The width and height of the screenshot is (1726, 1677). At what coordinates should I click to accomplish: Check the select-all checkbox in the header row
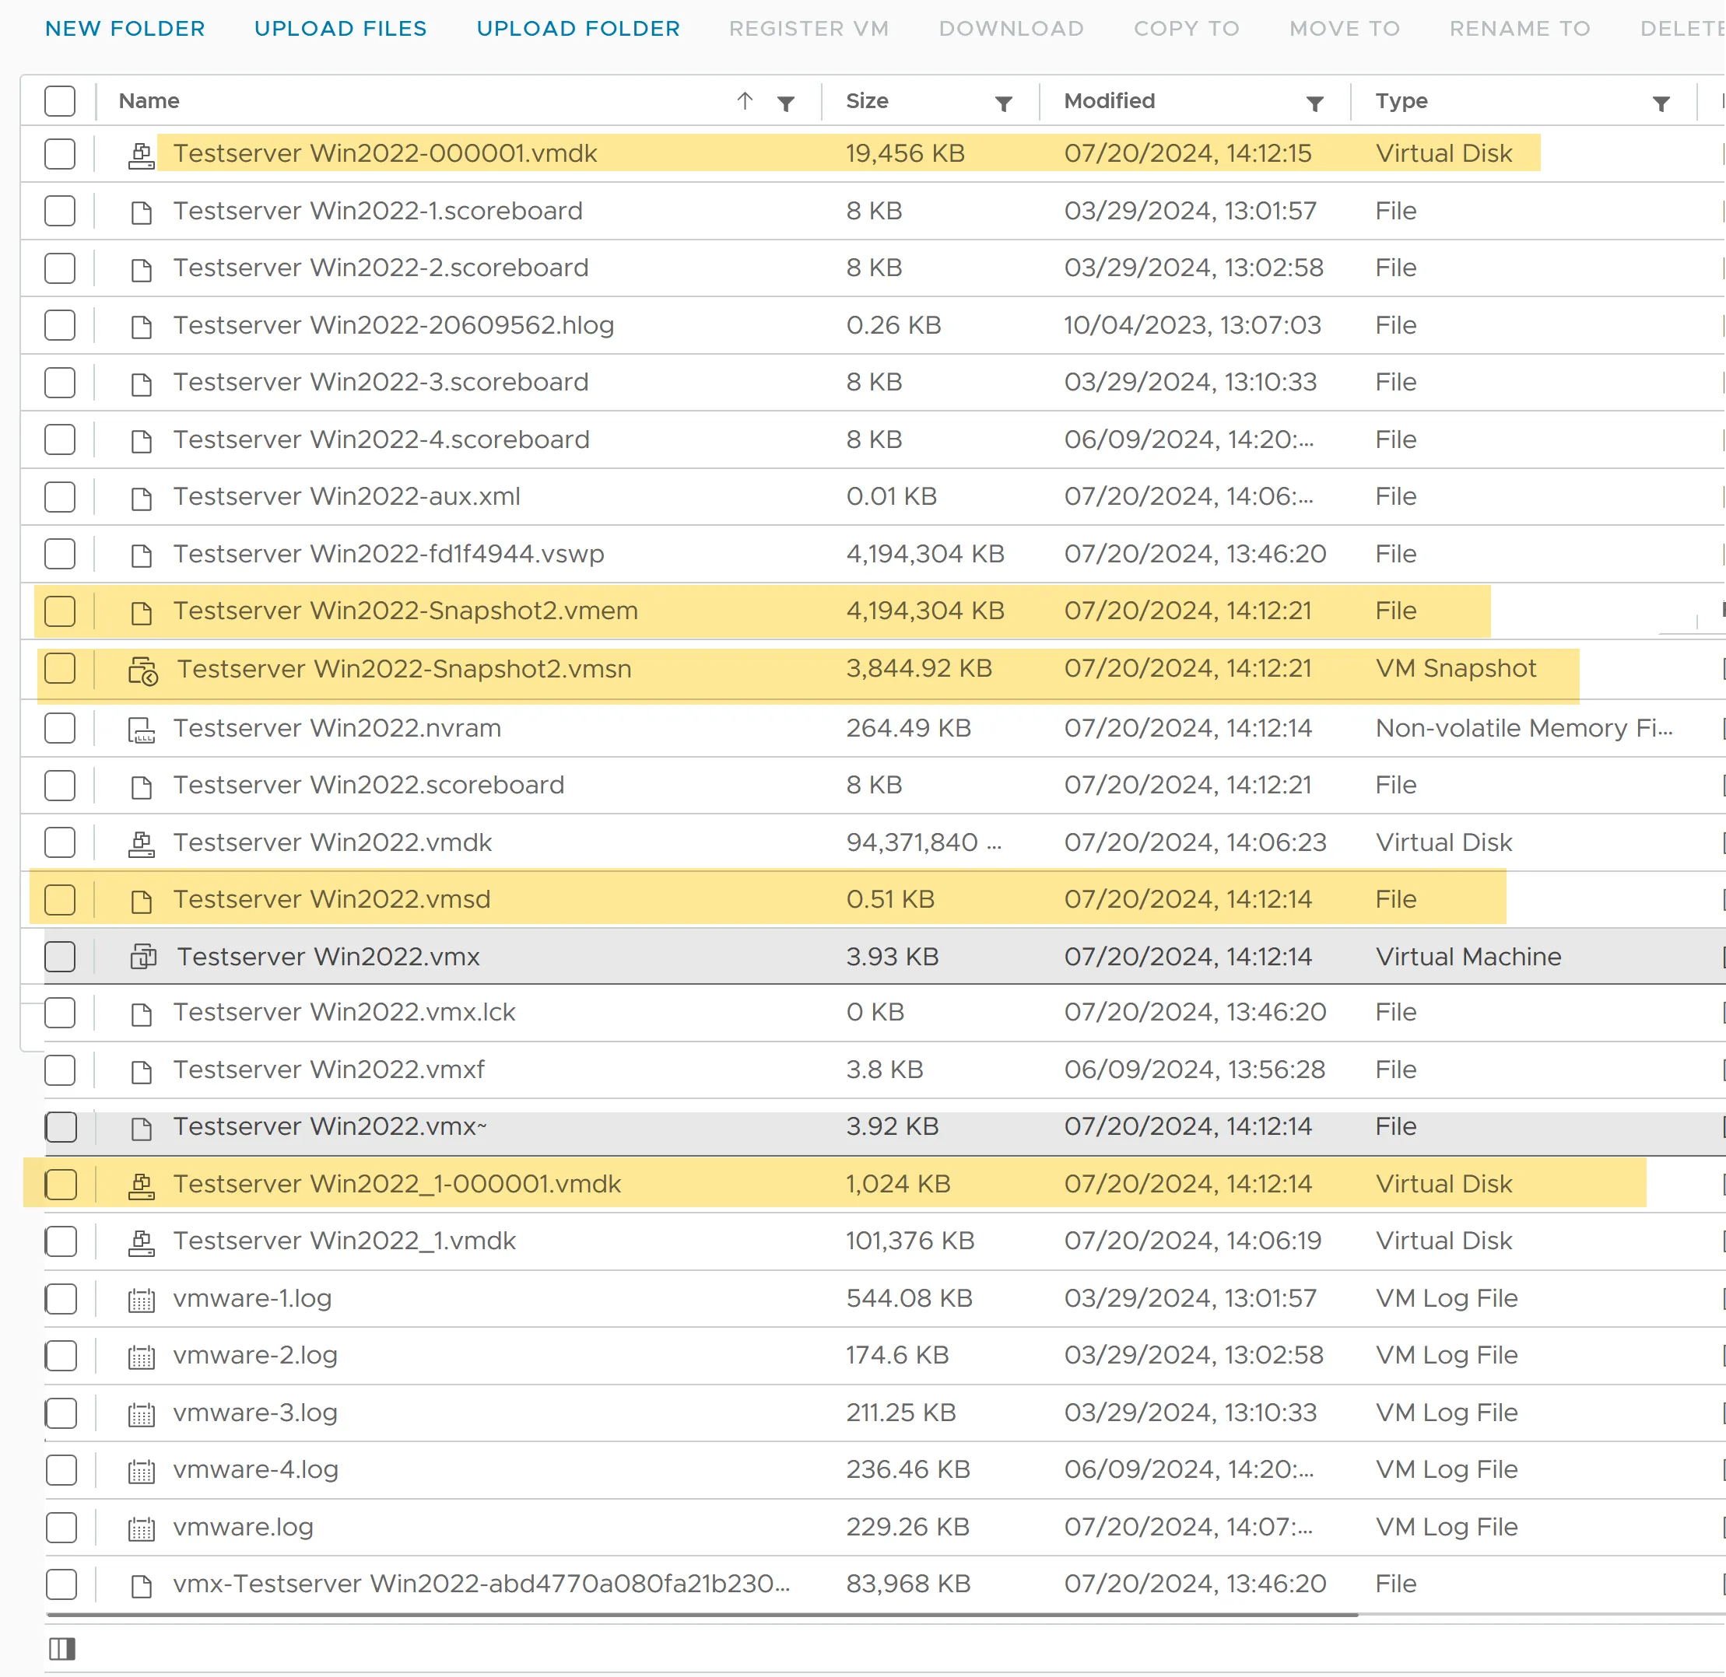point(59,100)
